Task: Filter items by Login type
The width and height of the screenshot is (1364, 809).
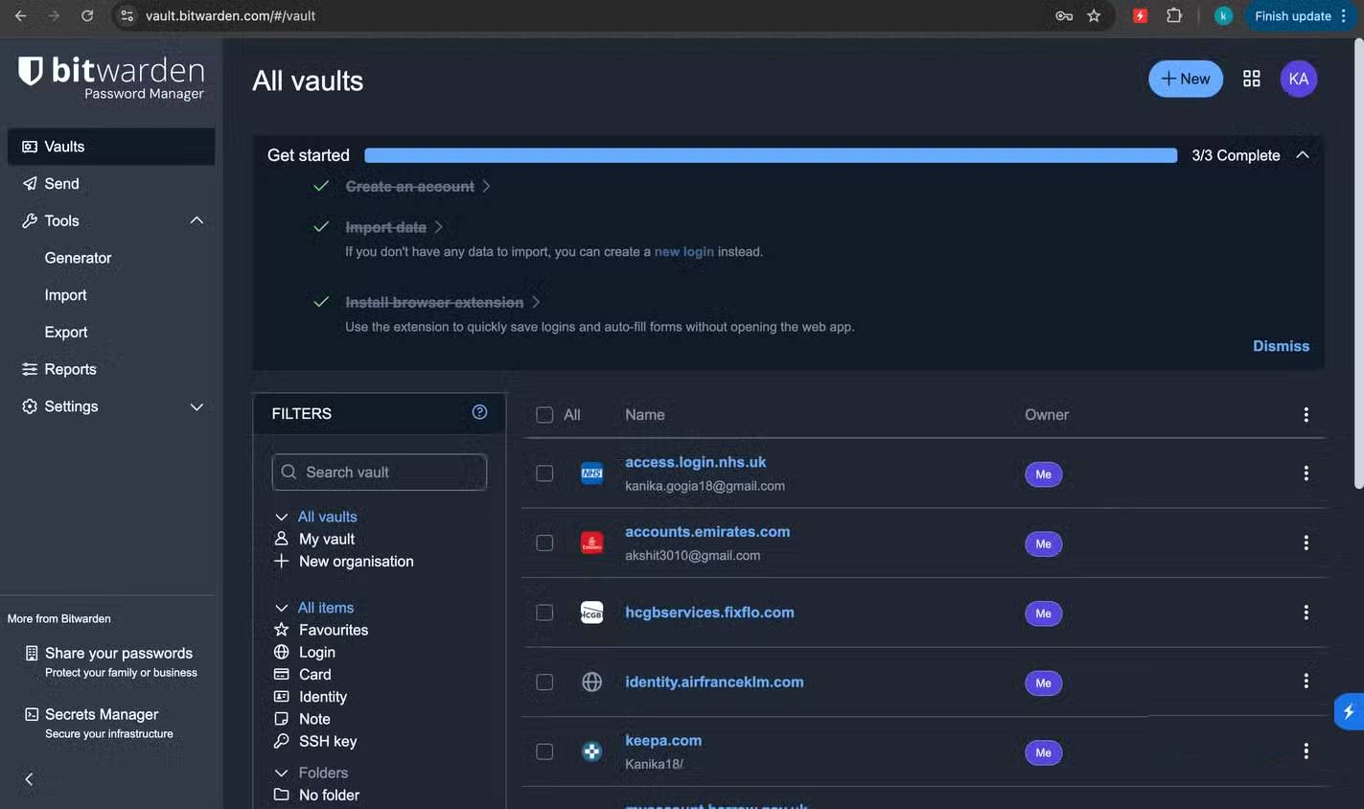Action: point(317,652)
